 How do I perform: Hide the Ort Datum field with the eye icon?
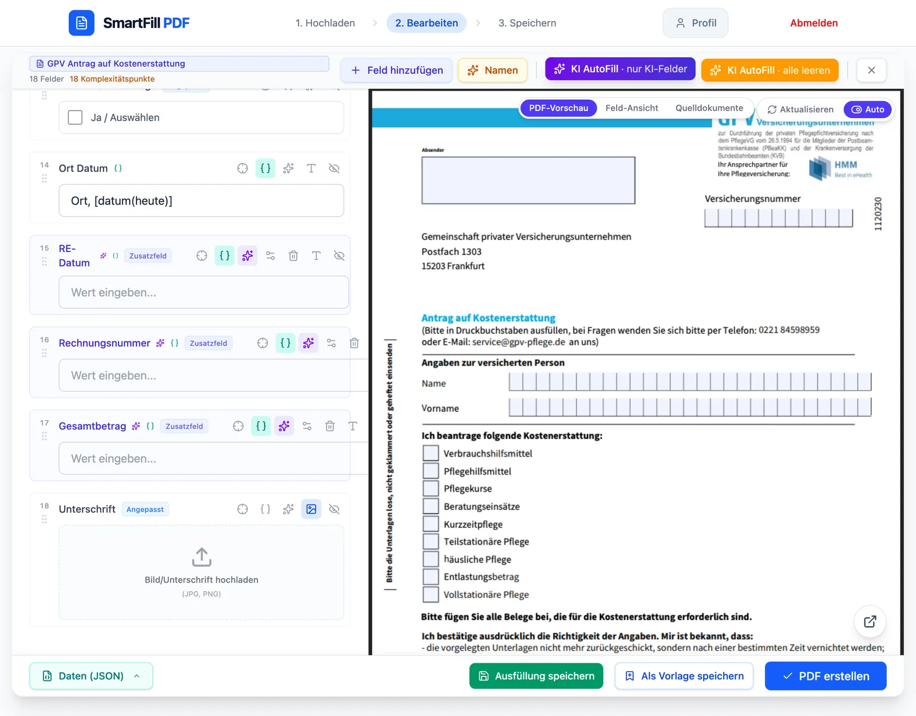[x=334, y=168]
